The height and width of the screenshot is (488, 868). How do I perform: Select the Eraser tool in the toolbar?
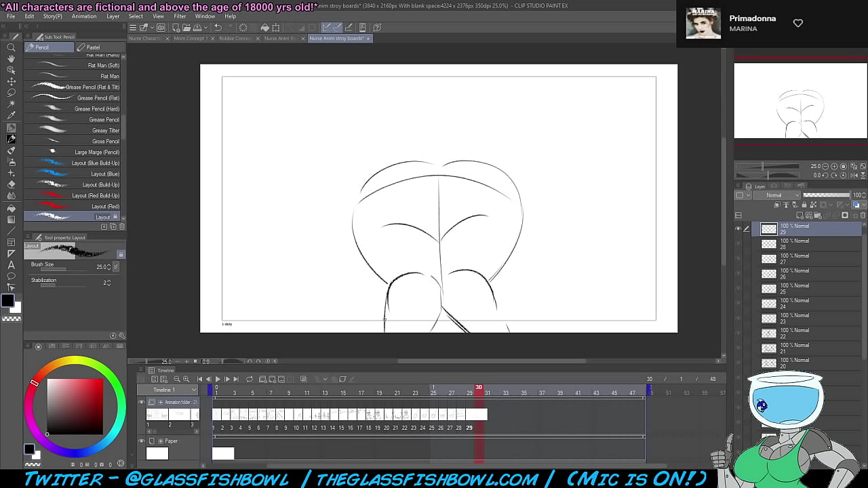tap(11, 184)
